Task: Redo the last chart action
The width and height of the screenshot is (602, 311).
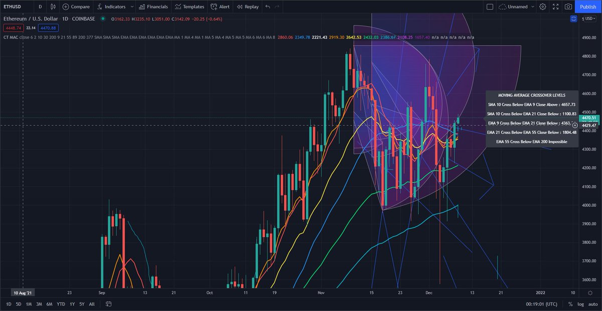Action: pyautogui.click(x=277, y=7)
